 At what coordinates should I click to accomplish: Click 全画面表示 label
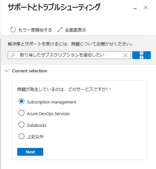[75, 30]
